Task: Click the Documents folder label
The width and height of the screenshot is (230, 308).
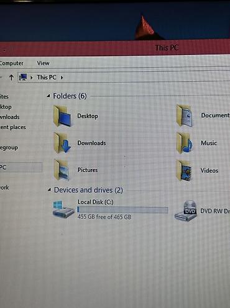Action: click(x=215, y=115)
